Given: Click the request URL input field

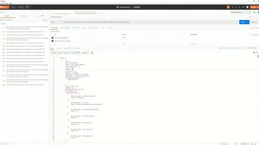Looking at the screenshot, I should (x=150, y=22).
